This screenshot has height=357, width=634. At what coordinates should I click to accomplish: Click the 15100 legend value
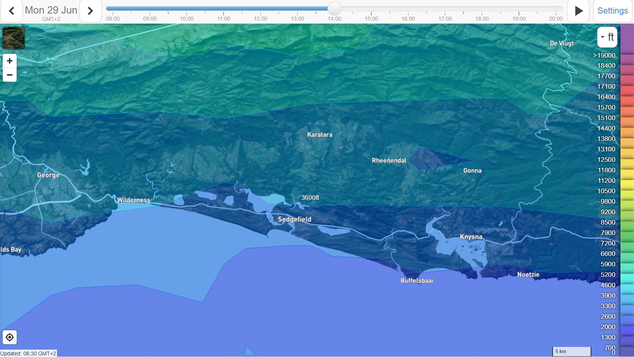pyautogui.click(x=606, y=118)
